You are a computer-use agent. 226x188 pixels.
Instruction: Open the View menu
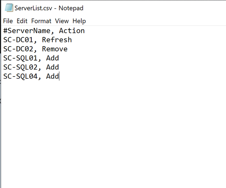pyautogui.click(x=62, y=21)
